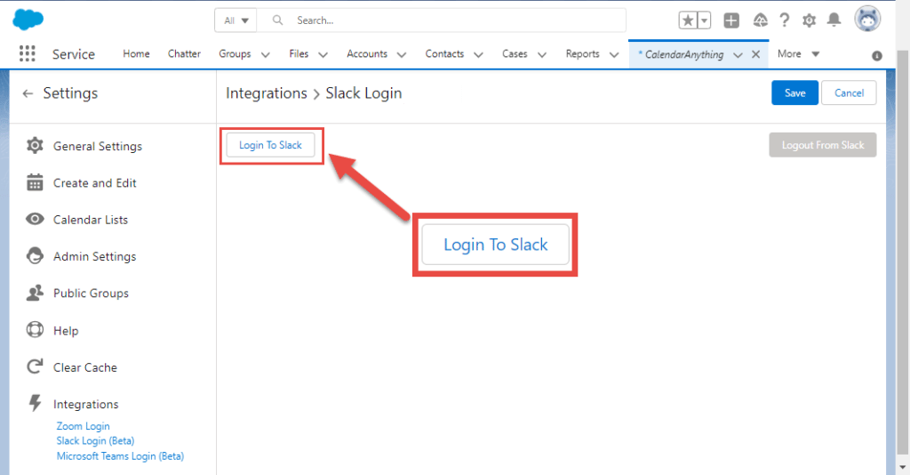
Task: Open the Cases tab
Action: point(515,54)
